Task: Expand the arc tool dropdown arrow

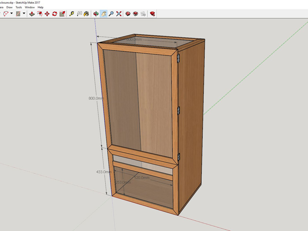Action: click(x=12, y=13)
